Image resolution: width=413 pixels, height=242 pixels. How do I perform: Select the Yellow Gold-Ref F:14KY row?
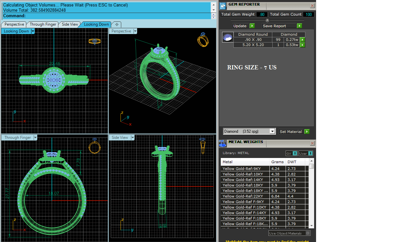265,213
